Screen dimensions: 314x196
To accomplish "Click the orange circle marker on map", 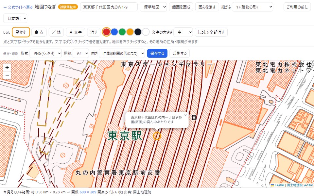I will click(x=157, y=136).
